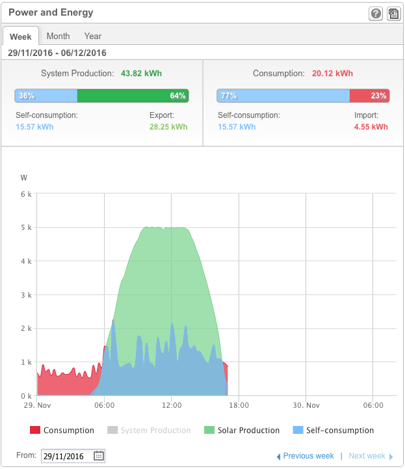Click the green Solar Production legend swatch

pos(209,431)
